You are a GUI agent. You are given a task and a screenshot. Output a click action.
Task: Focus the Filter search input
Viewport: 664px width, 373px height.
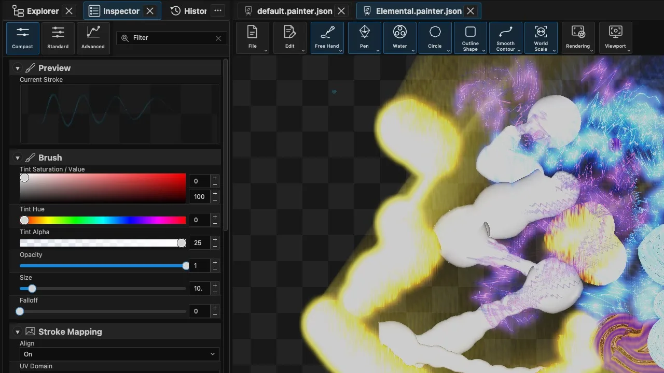[171, 38]
